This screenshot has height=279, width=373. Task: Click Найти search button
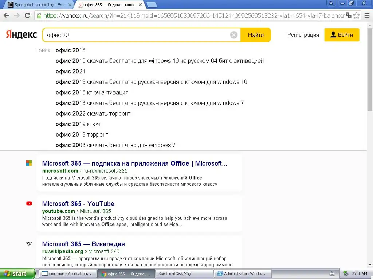(x=256, y=35)
